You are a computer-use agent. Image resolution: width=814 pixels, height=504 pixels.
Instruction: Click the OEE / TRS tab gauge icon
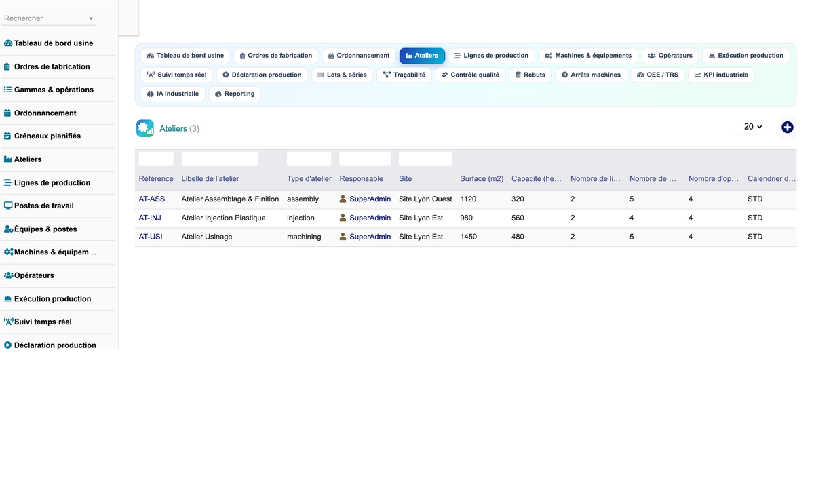pos(640,75)
